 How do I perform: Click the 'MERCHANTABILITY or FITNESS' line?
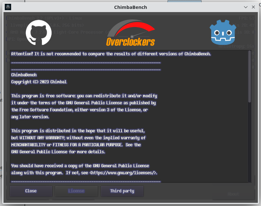point(76,145)
